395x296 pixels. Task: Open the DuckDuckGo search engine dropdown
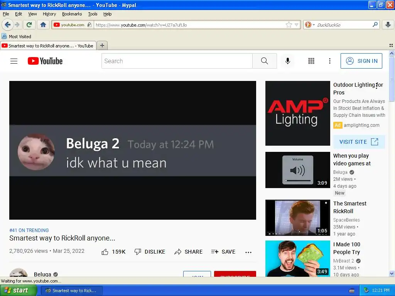310,25
